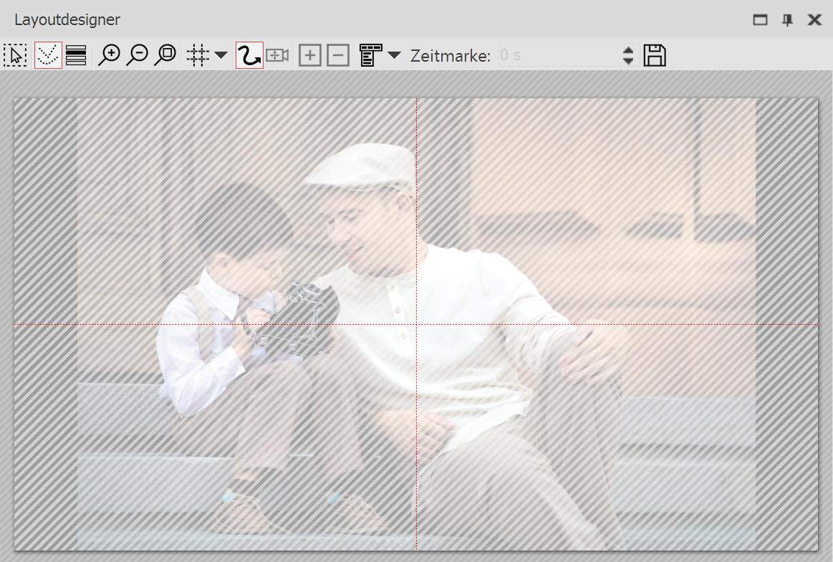The height and width of the screenshot is (562, 833).
Task: Activate the dotted path points tool
Action: click(47, 54)
